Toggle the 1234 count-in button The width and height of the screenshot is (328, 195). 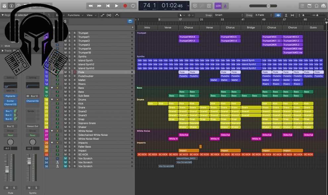[218, 6]
